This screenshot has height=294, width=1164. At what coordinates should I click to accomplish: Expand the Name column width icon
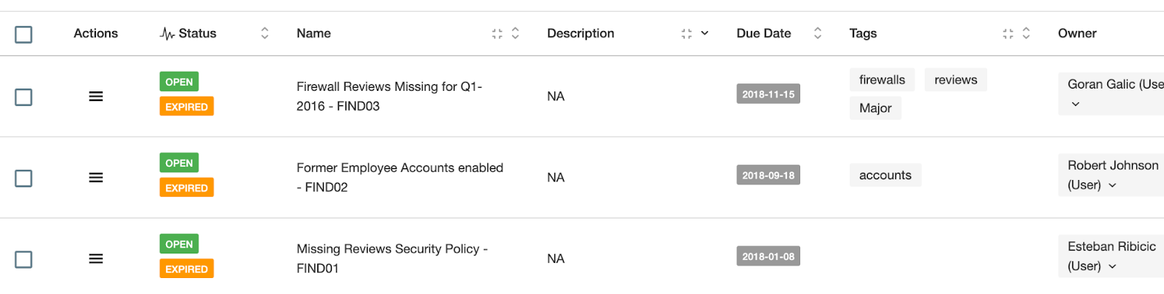(497, 33)
